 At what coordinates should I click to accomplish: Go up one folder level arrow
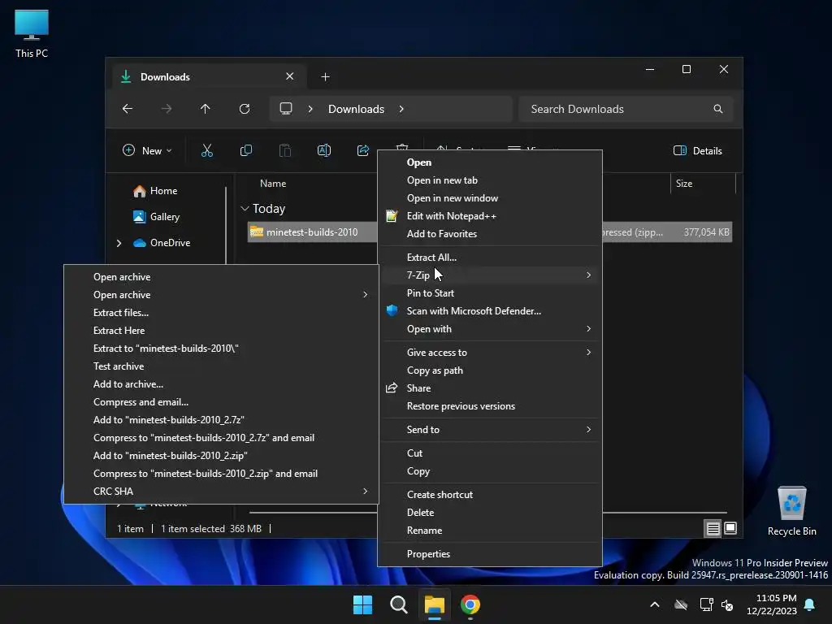pyautogui.click(x=206, y=109)
